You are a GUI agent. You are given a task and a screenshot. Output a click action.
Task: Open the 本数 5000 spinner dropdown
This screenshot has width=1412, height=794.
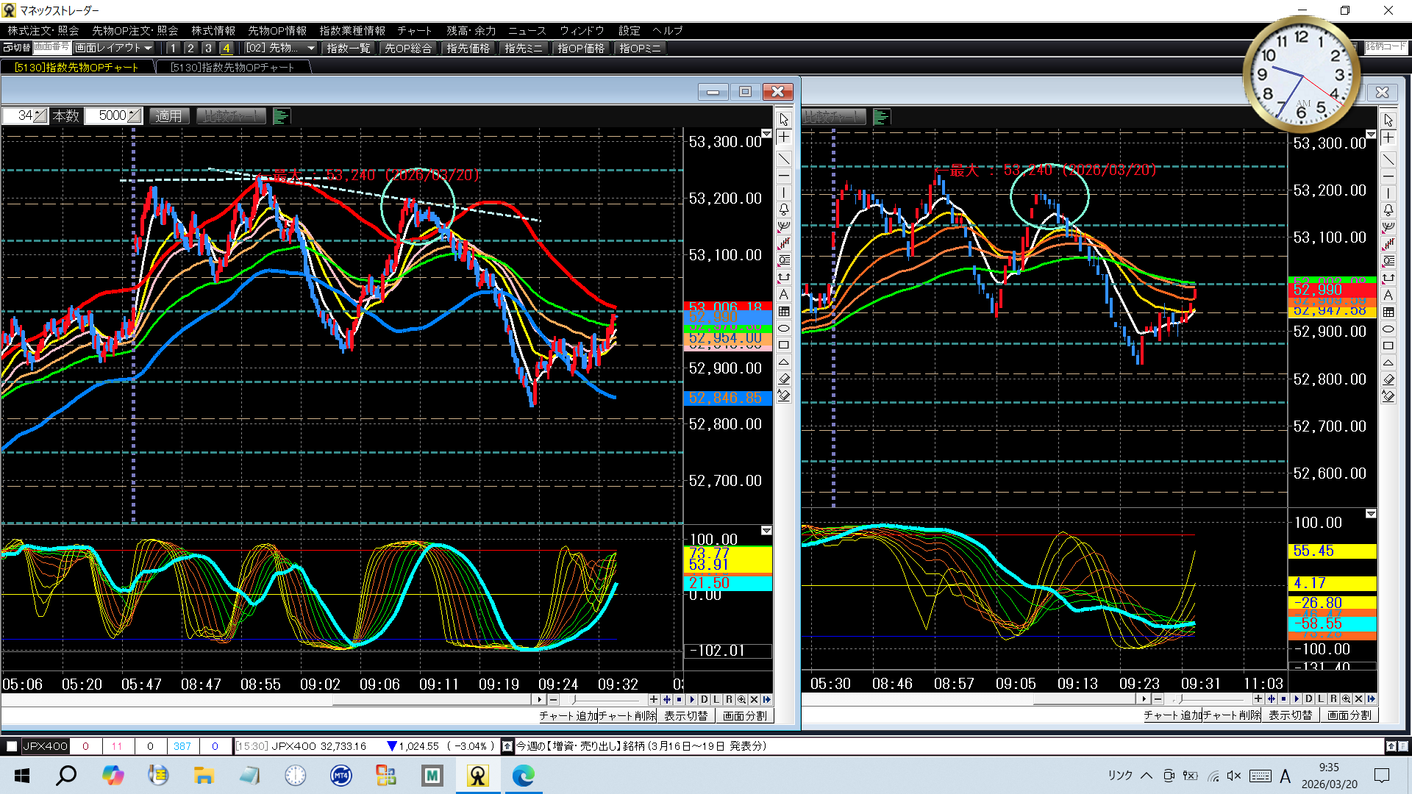pyautogui.click(x=134, y=115)
